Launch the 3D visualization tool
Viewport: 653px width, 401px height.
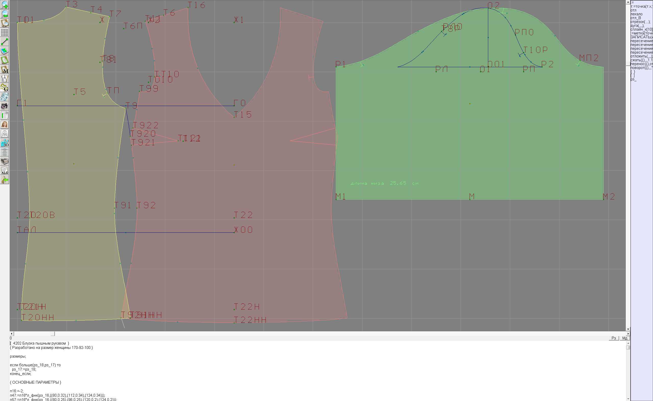coord(5,143)
